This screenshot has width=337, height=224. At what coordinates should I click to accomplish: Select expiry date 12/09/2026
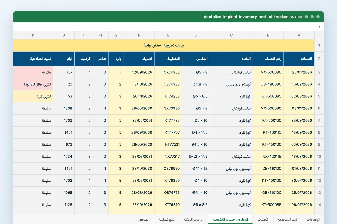139,72
